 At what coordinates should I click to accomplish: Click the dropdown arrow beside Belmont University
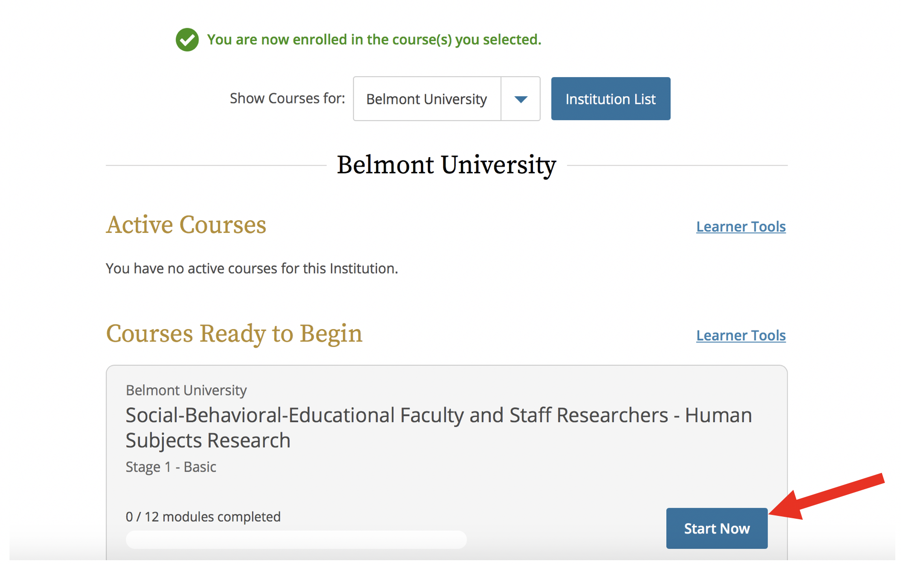point(521,99)
